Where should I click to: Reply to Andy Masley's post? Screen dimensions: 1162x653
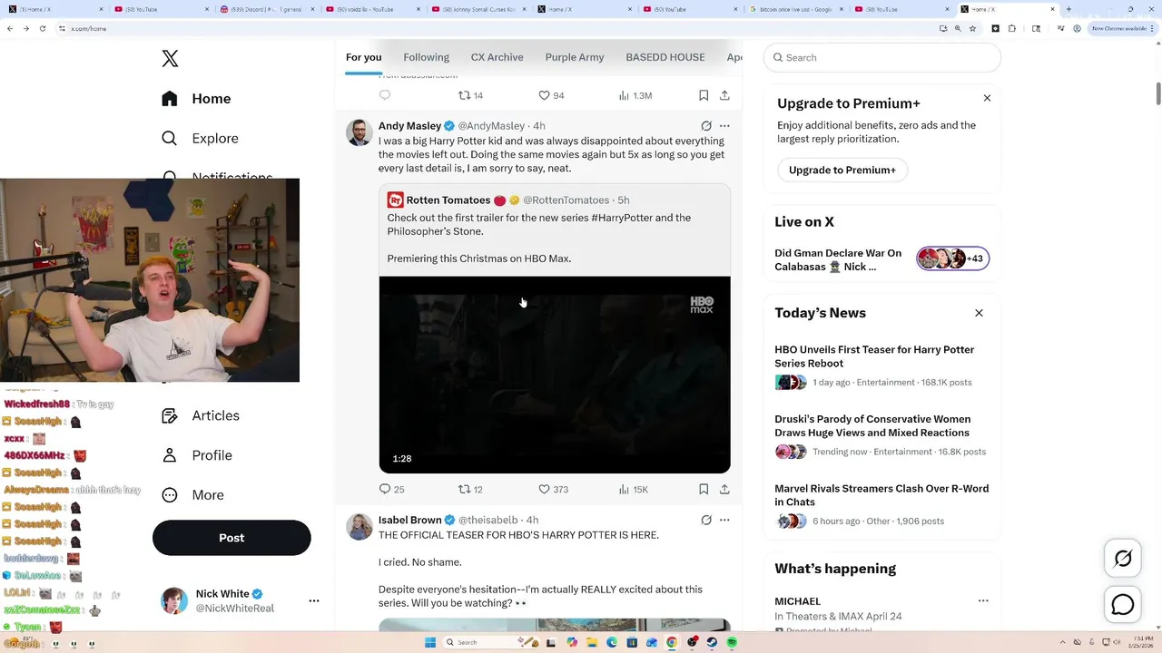pos(391,489)
